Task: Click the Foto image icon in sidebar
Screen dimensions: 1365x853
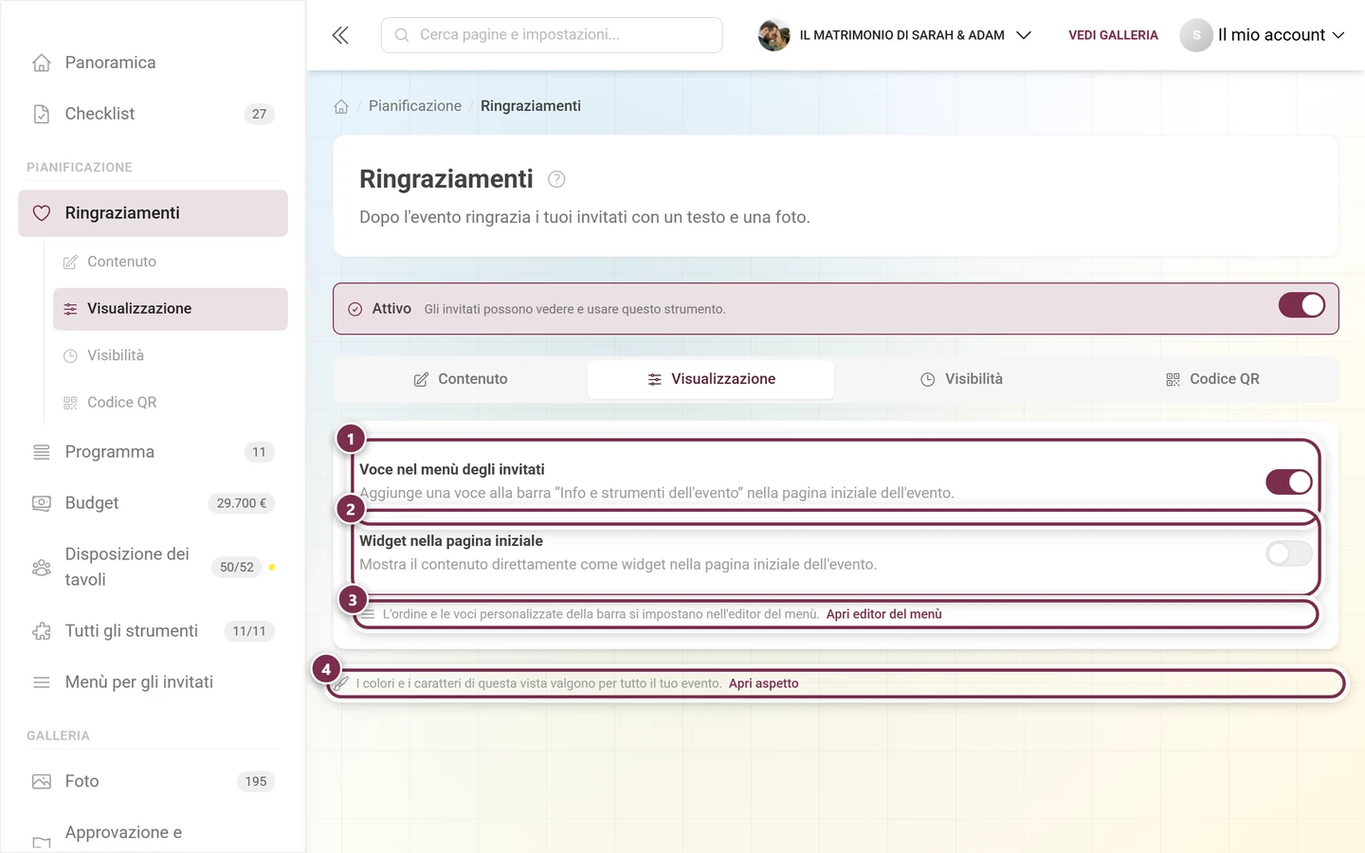Action: pos(42,782)
